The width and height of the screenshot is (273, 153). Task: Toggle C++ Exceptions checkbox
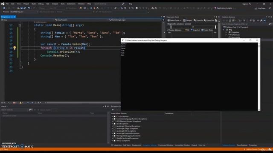click(115, 116)
